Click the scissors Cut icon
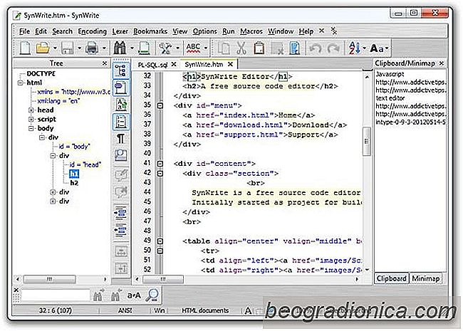Screen dimensions: 463x331 [241, 48]
